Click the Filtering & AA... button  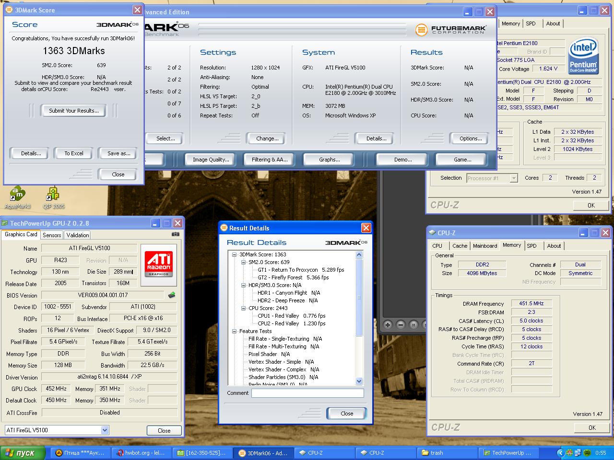click(270, 160)
